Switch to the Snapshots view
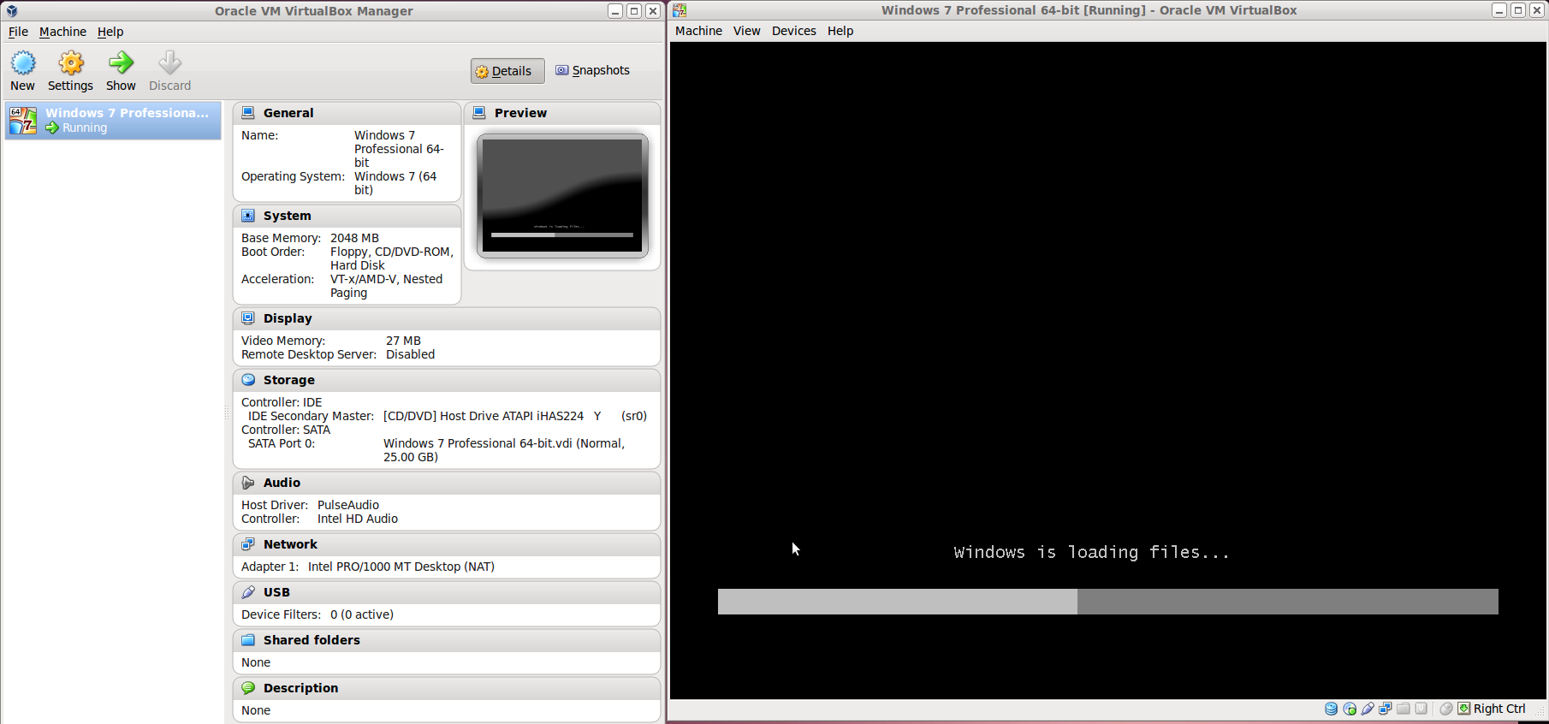The width and height of the screenshot is (1549, 724). point(592,70)
